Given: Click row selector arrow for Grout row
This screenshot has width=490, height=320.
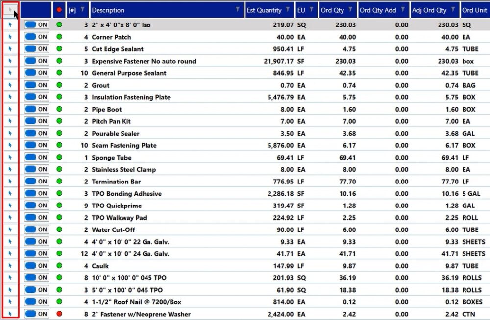Looking at the screenshot, I should (x=10, y=85).
